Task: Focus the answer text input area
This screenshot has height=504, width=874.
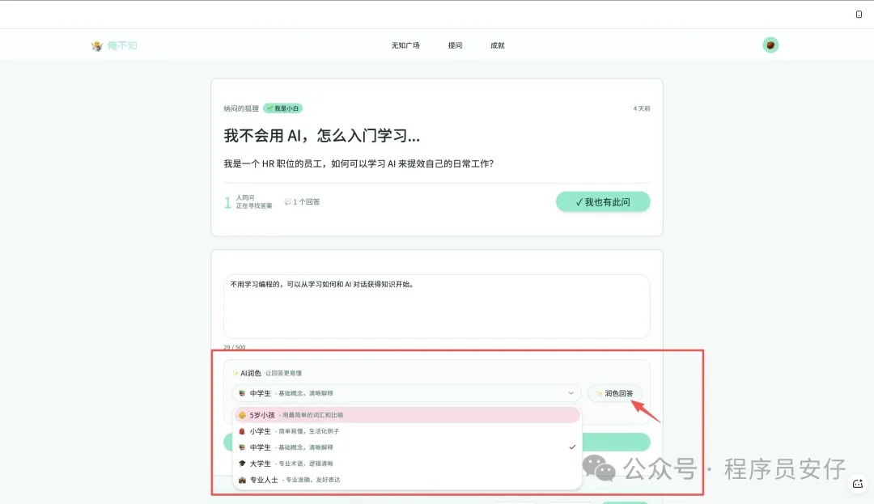Action: click(436, 306)
